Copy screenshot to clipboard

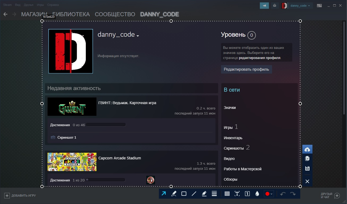click(307, 159)
